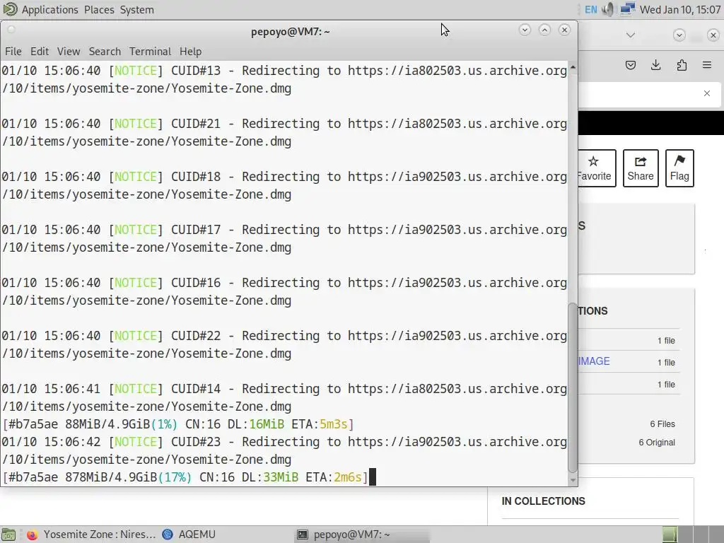Minimize the Firefox window behind the terminal
This screenshot has width=724, height=543.
coord(679,35)
